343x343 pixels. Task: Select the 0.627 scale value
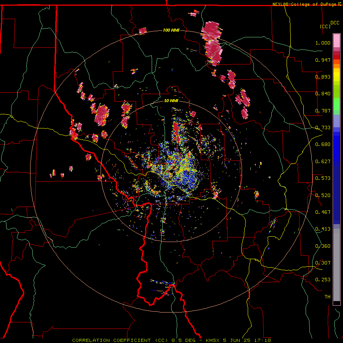323,162
